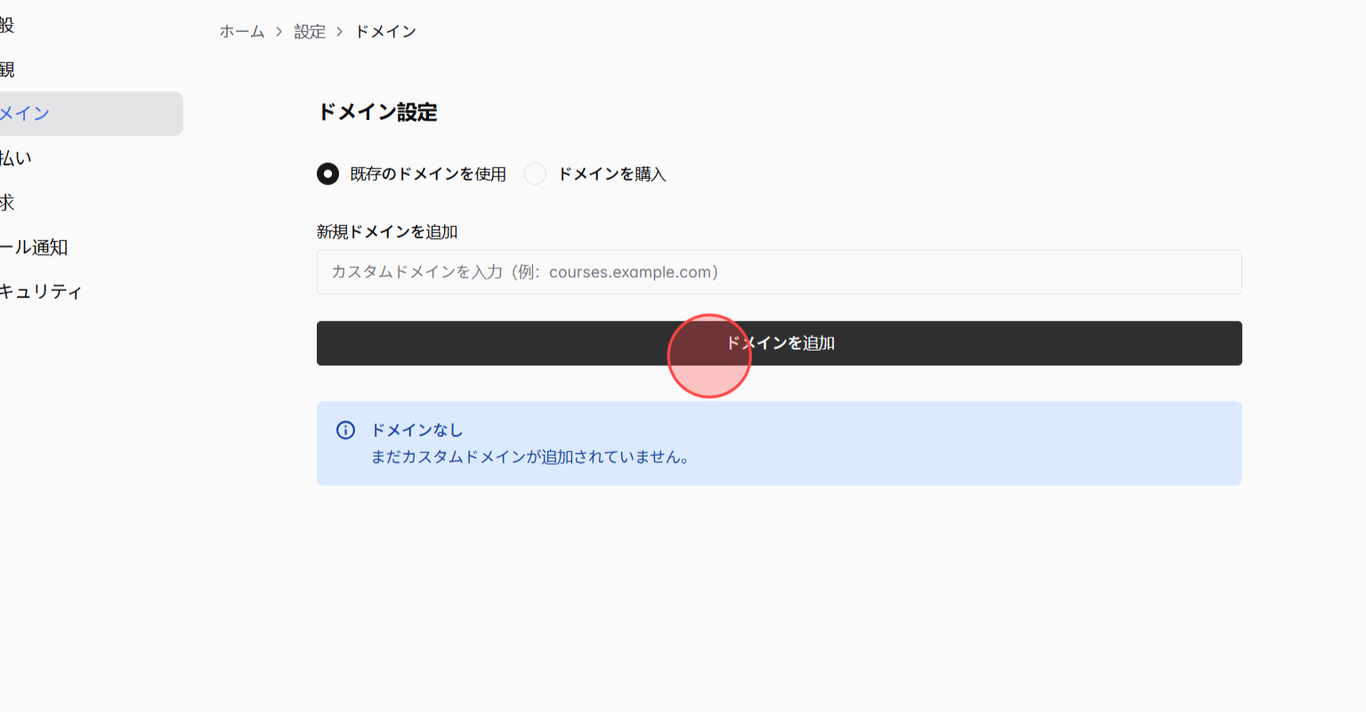Navigate to ホーム via the breadcrumb link
Image resolution: width=1366 pixels, height=712 pixels.
(240, 31)
